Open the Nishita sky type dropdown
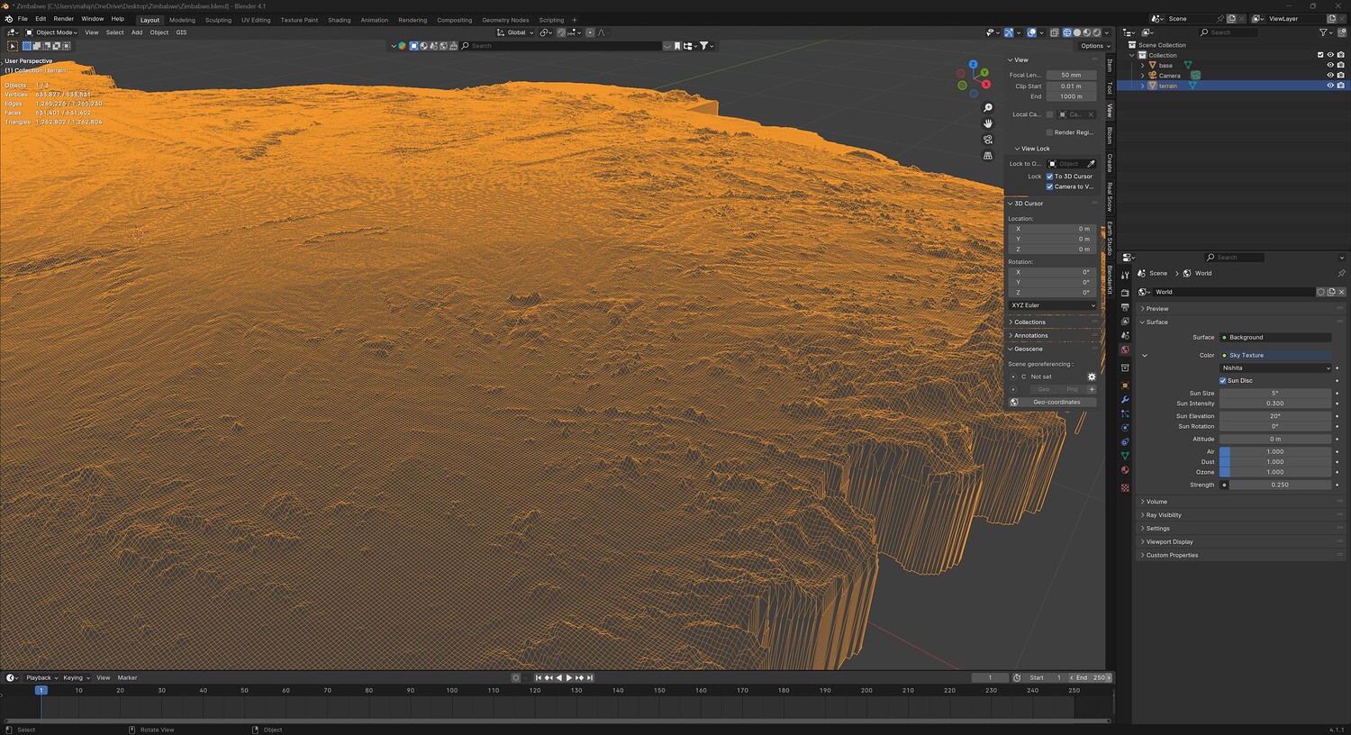This screenshot has height=735, width=1351. click(x=1275, y=367)
